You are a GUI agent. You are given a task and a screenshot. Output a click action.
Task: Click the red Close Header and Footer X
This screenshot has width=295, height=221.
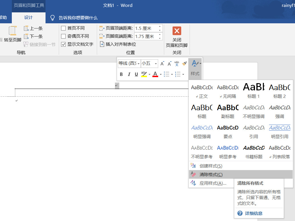[x=177, y=31]
